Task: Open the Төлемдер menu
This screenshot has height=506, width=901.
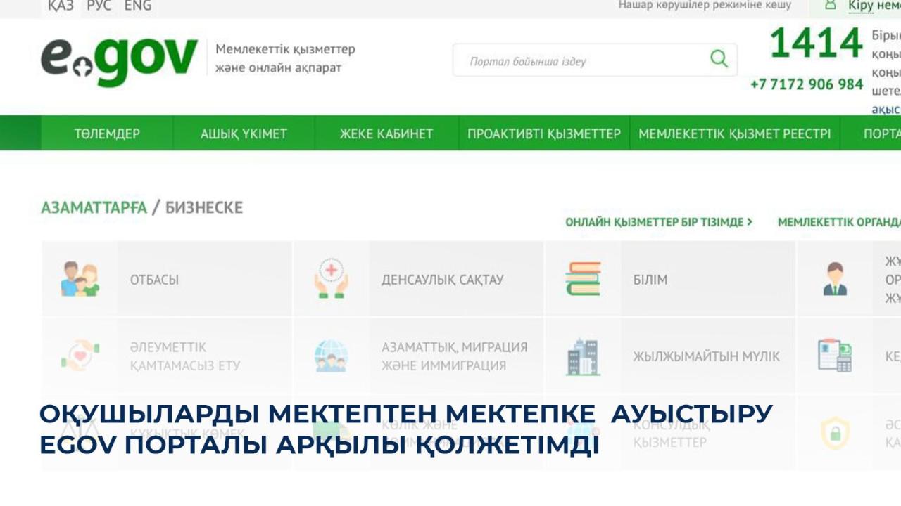Action: [x=107, y=134]
